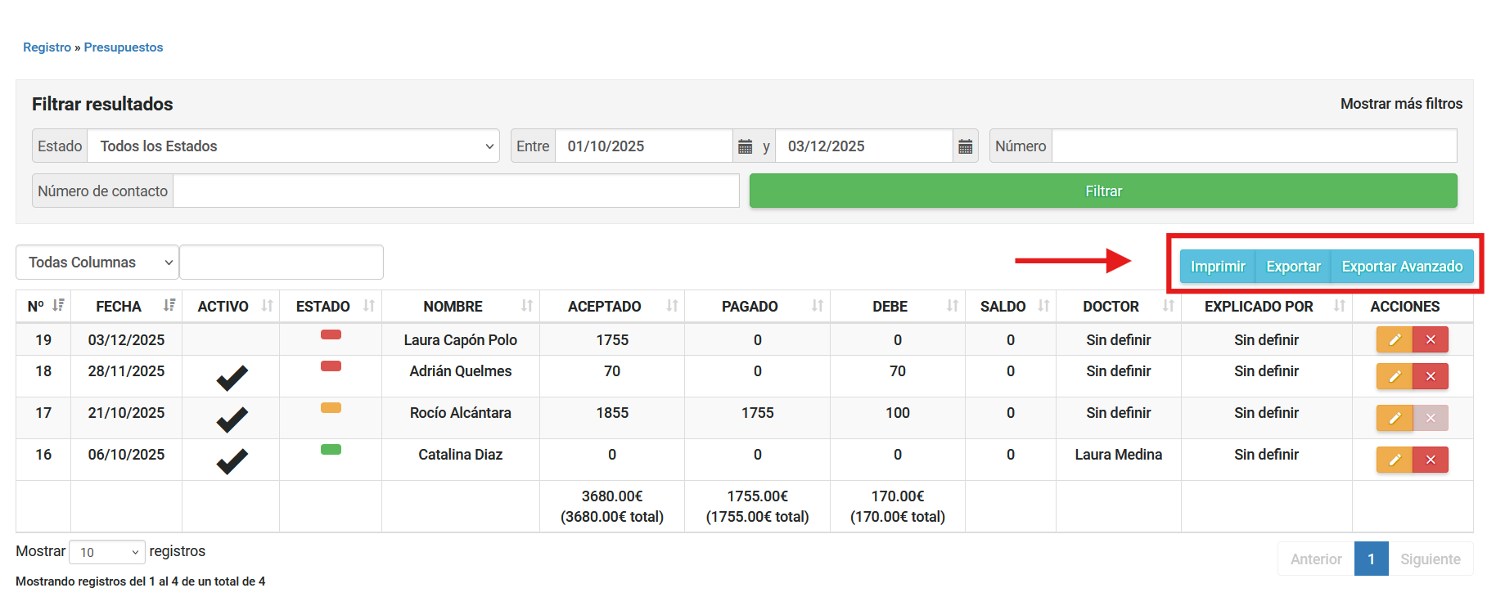Click the Exportar Avanzado button
The height and width of the screenshot is (606, 1487).
(x=1402, y=267)
